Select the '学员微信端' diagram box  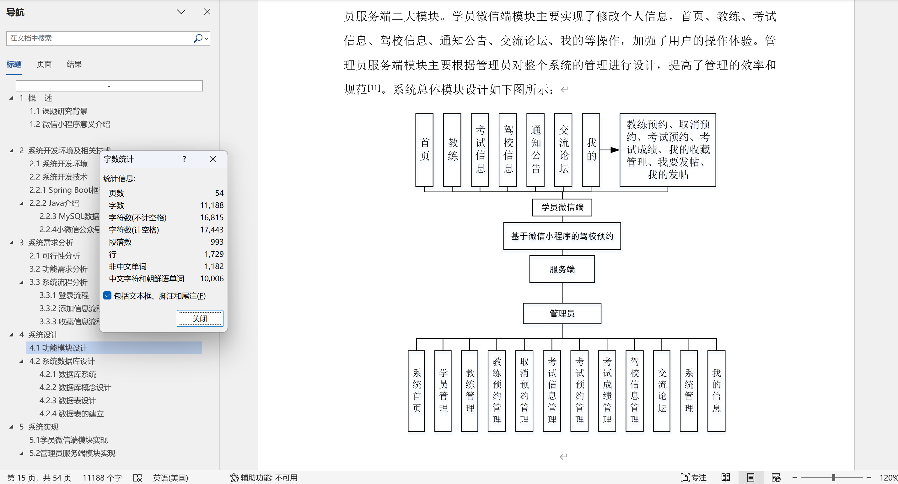point(562,207)
